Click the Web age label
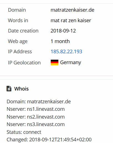 click(18, 41)
